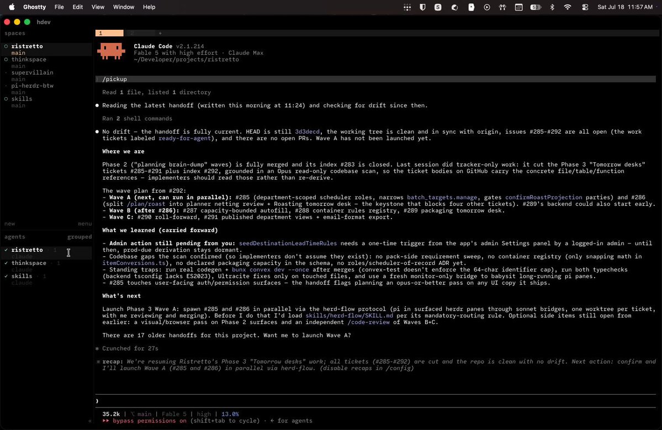Open the Apple menu
662x430 pixels.
(x=12, y=7)
